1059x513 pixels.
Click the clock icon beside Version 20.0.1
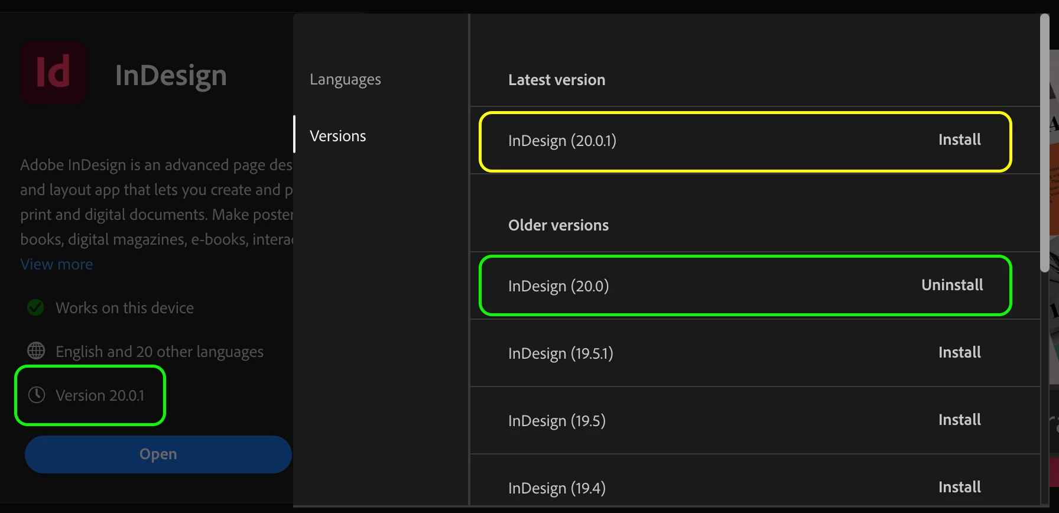click(37, 395)
